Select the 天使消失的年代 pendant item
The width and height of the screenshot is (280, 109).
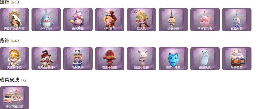pos(14,20)
